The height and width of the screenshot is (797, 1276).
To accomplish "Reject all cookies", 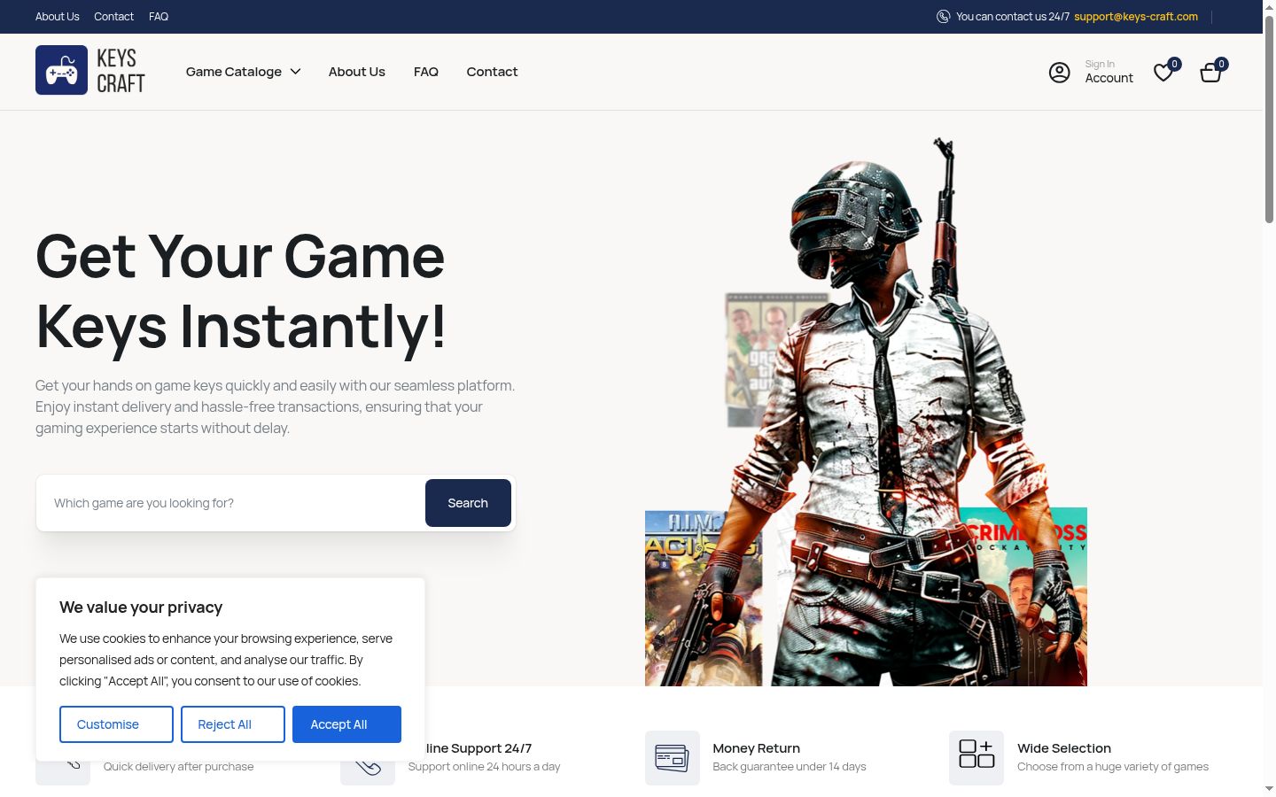I will click(x=233, y=724).
